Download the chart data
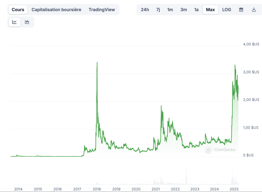The width and height of the screenshot is (262, 192). tap(254, 9)
